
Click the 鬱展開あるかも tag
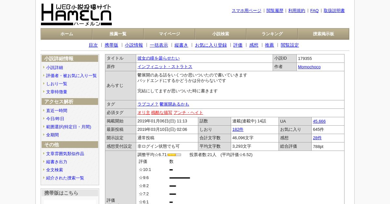tap(174, 104)
